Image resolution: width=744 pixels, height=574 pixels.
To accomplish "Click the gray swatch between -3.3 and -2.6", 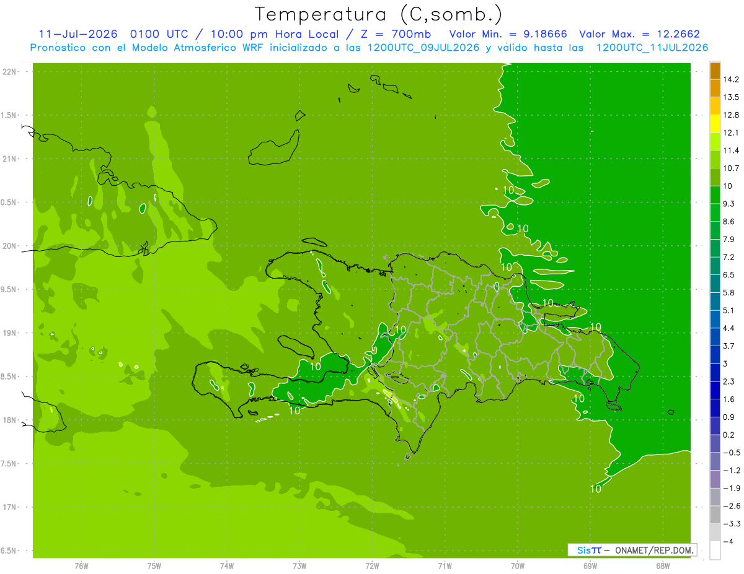I will (x=715, y=515).
